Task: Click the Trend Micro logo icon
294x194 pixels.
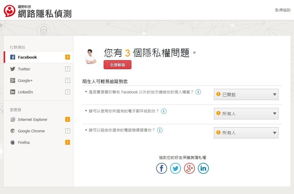Action: click(x=10, y=11)
